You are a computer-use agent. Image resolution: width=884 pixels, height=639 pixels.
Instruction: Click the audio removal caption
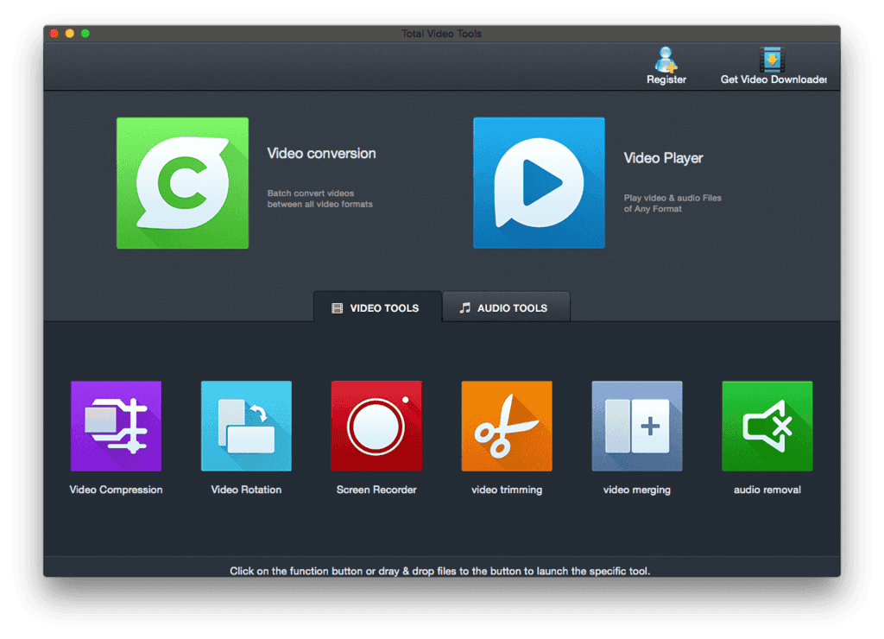pos(767,490)
